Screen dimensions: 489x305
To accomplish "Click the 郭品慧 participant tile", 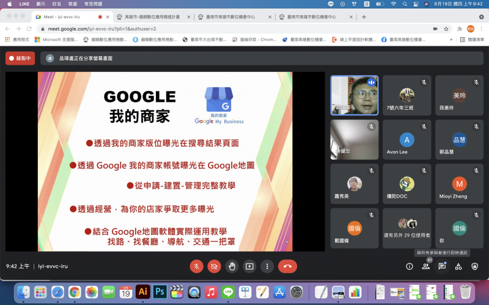I will (459, 140).
